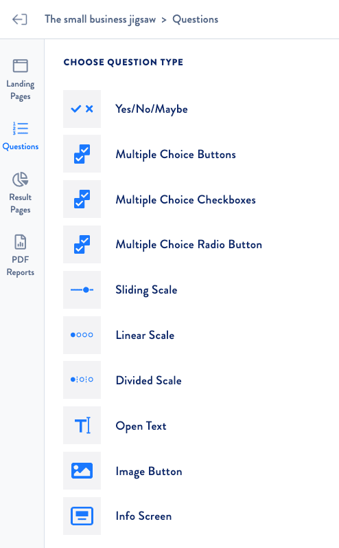This screenshot has height=548, width=339.
Task: Click the Multiple Choice Checkboxes icon
Action: pos(82,199)
